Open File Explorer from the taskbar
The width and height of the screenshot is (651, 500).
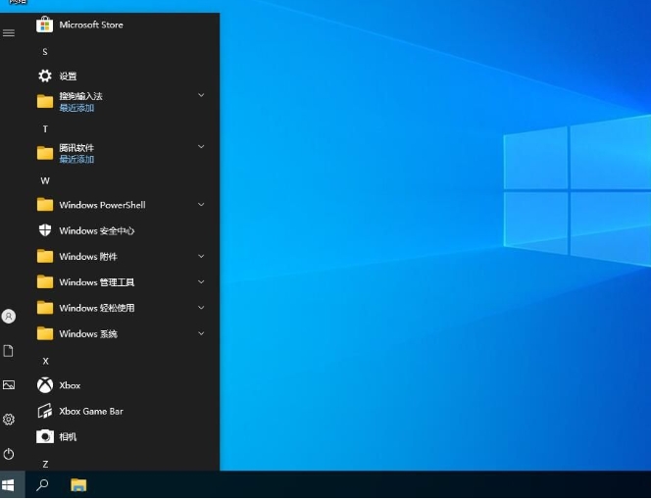point(78,485)
